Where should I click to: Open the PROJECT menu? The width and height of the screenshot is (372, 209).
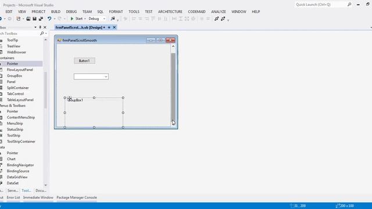click(x=38, y=12)
